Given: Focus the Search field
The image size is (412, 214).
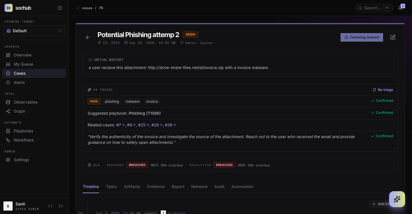Looking at the screenshot, I should (x=374, y=8).
